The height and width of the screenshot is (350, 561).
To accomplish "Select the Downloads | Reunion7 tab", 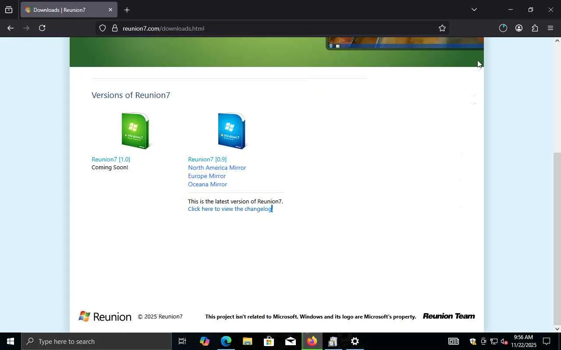I will pos(68,10).
